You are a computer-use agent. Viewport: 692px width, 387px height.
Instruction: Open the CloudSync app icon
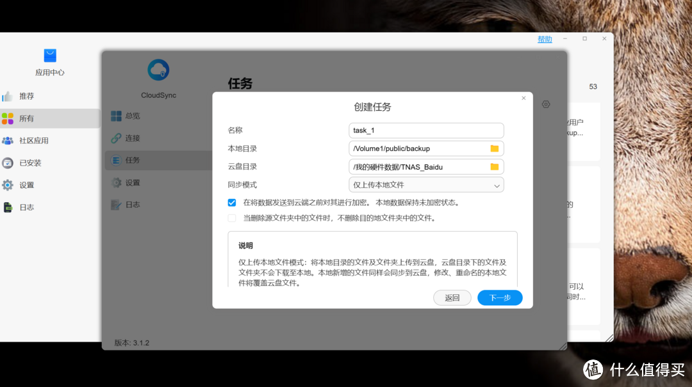pyautogui.click(x=158, y=69)
